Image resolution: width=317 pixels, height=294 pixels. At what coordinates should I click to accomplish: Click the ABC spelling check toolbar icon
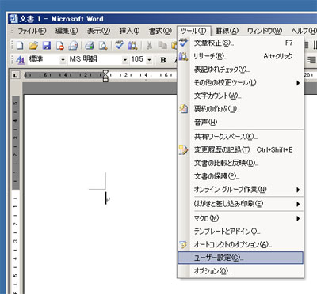(120, 45)
